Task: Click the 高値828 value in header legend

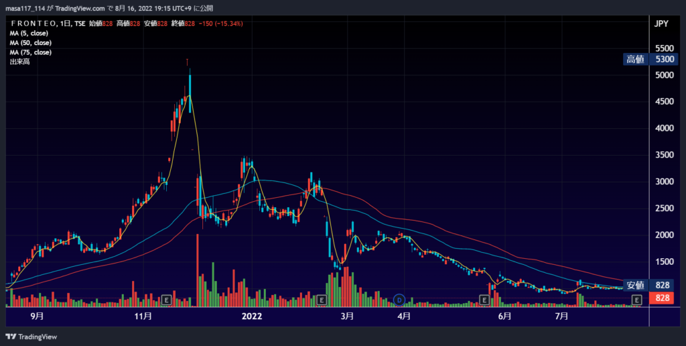Action: (128, 23)
